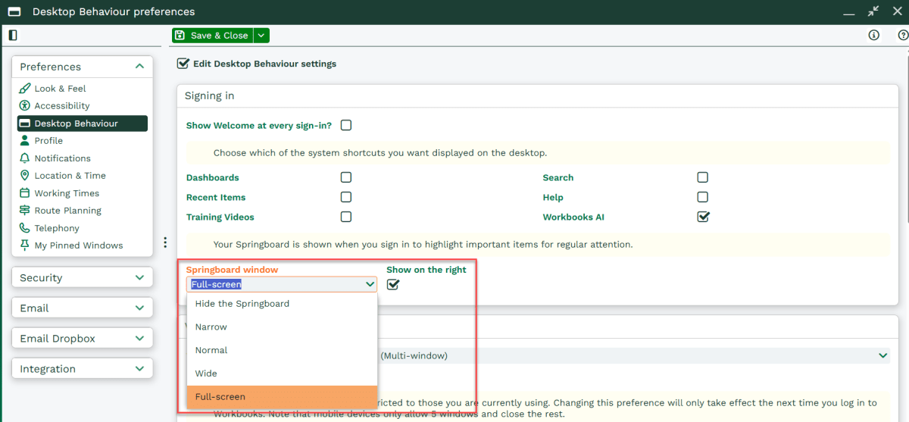Viewport: 909px width, 422px height.
Task: Expand the Email Dropbox section
Action: click(x=139, y=339)
